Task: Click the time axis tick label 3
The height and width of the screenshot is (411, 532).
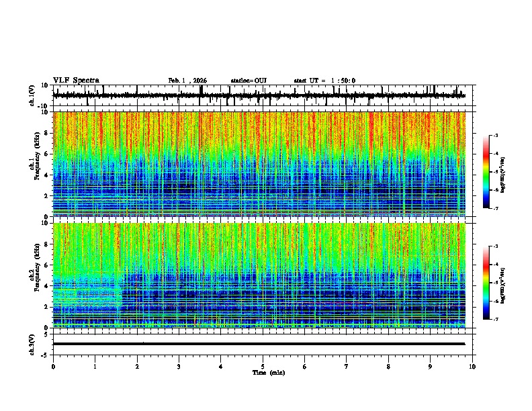Action: pyautogui.click(x=179, y=367)
